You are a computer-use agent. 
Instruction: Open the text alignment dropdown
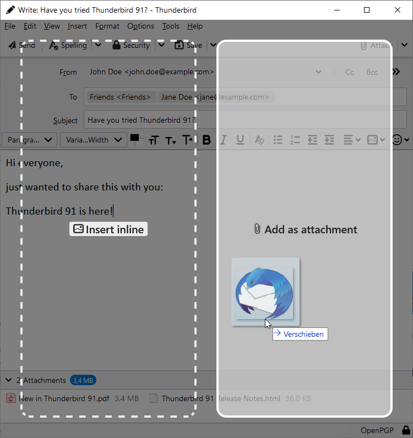coord(351,140)
